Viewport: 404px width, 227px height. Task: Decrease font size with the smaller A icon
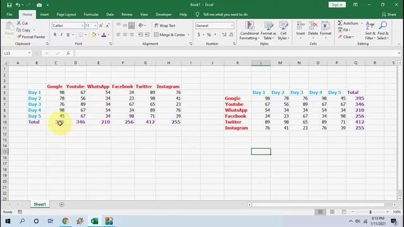pos(108,25)
